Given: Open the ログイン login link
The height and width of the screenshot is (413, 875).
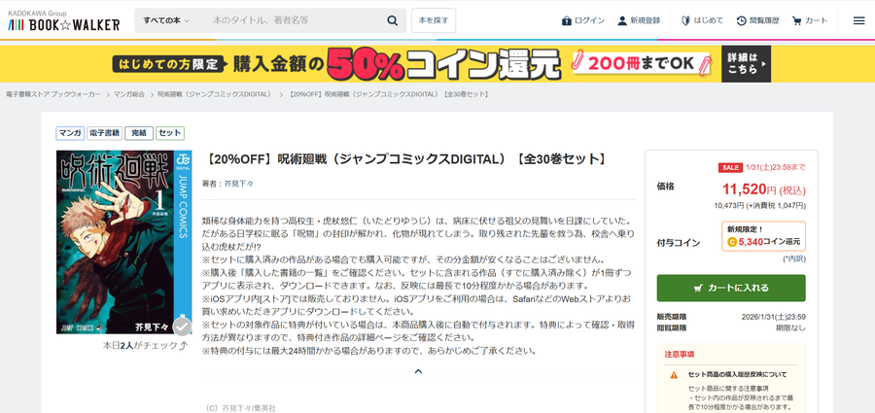Looking at the screenshot, I should [x=583, y=20].
